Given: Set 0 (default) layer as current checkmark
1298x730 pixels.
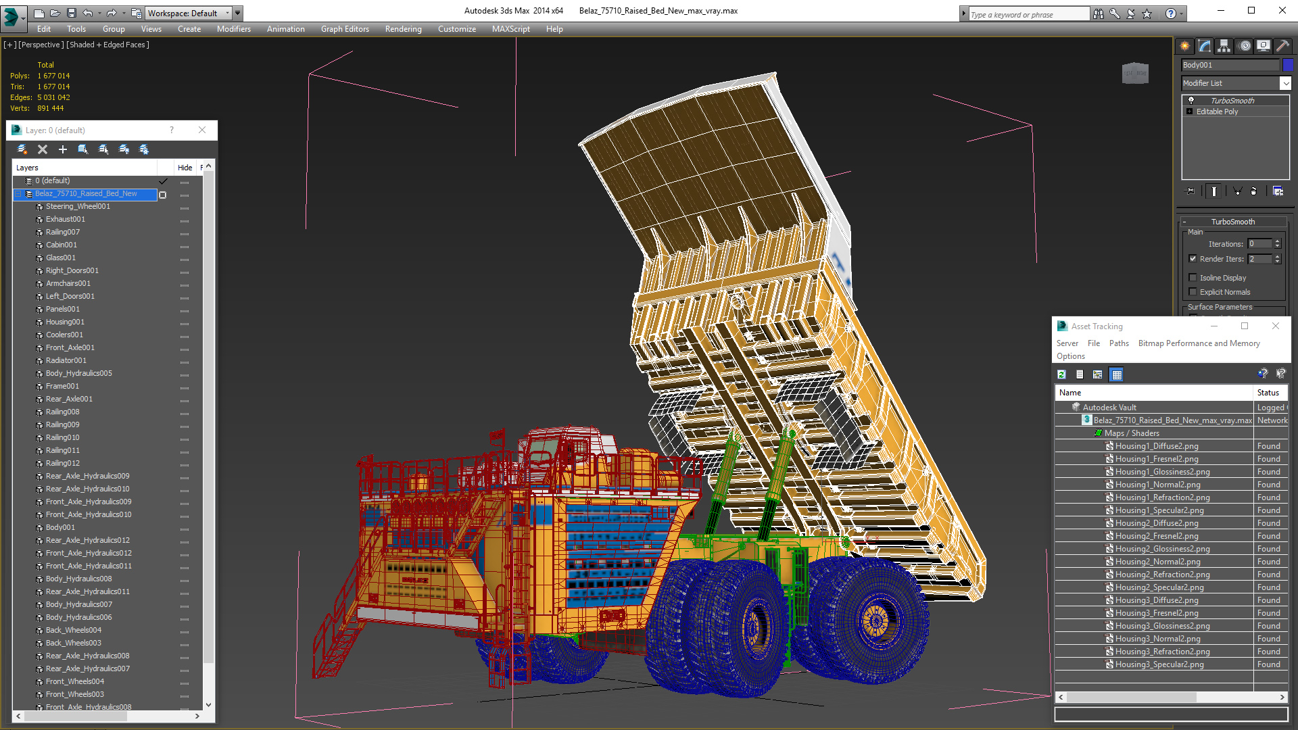Looking at the screenshot, I should pos(163,181).
